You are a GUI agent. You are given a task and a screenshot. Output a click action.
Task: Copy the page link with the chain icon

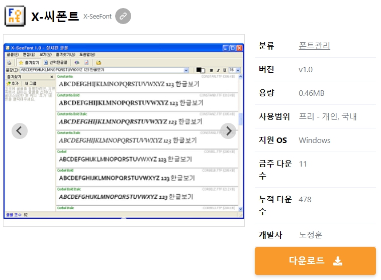pyautogui.click(x=123, y=16)
